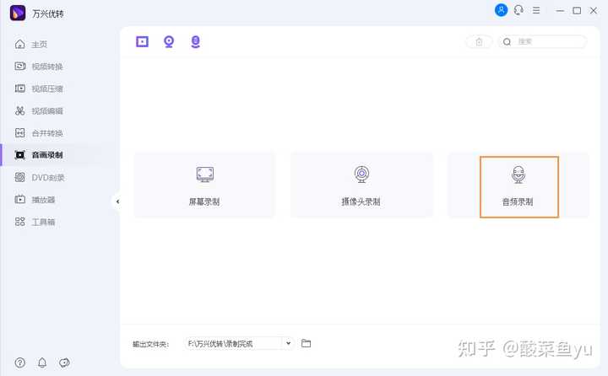This screenshot has width=608, height=376.
Task: Open the 音频录制 audio recording card
Action: coord(518,185)
